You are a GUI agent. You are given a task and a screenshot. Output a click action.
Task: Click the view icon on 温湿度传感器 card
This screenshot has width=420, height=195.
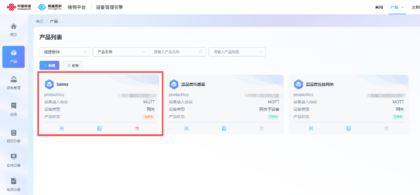[x=186, y=128]
